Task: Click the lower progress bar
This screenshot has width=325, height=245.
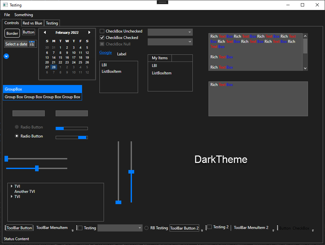Action: pyautogui.click(x=72, y=137)
